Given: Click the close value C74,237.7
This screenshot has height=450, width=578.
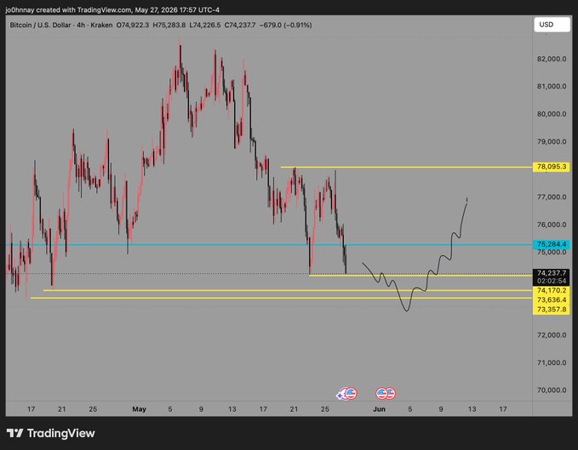Looking at the screenshot, I should (x=240, y=25).
